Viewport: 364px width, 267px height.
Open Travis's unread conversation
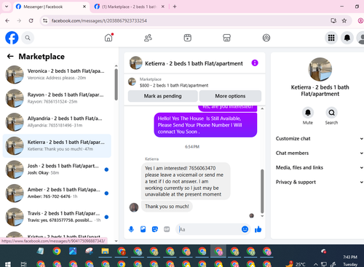tap(57, 217)
